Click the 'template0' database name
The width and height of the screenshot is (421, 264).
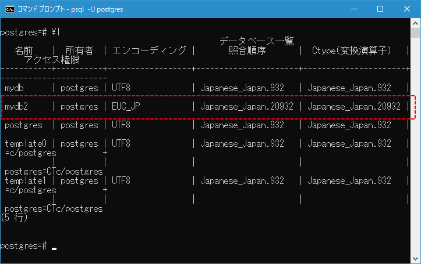coord(26,144)
